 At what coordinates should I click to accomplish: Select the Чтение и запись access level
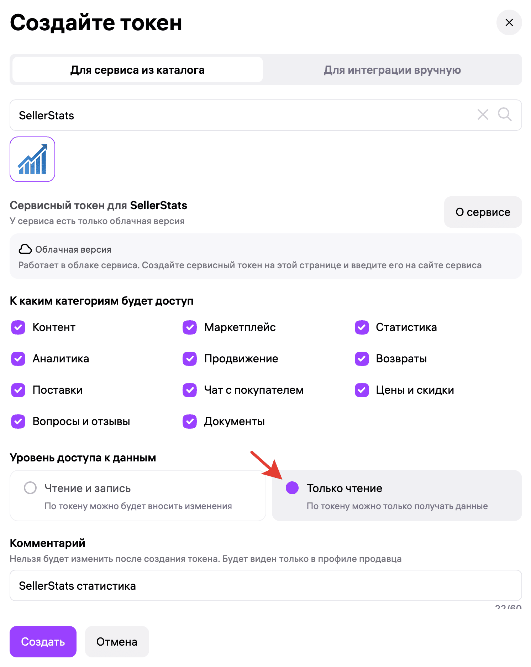30,488
